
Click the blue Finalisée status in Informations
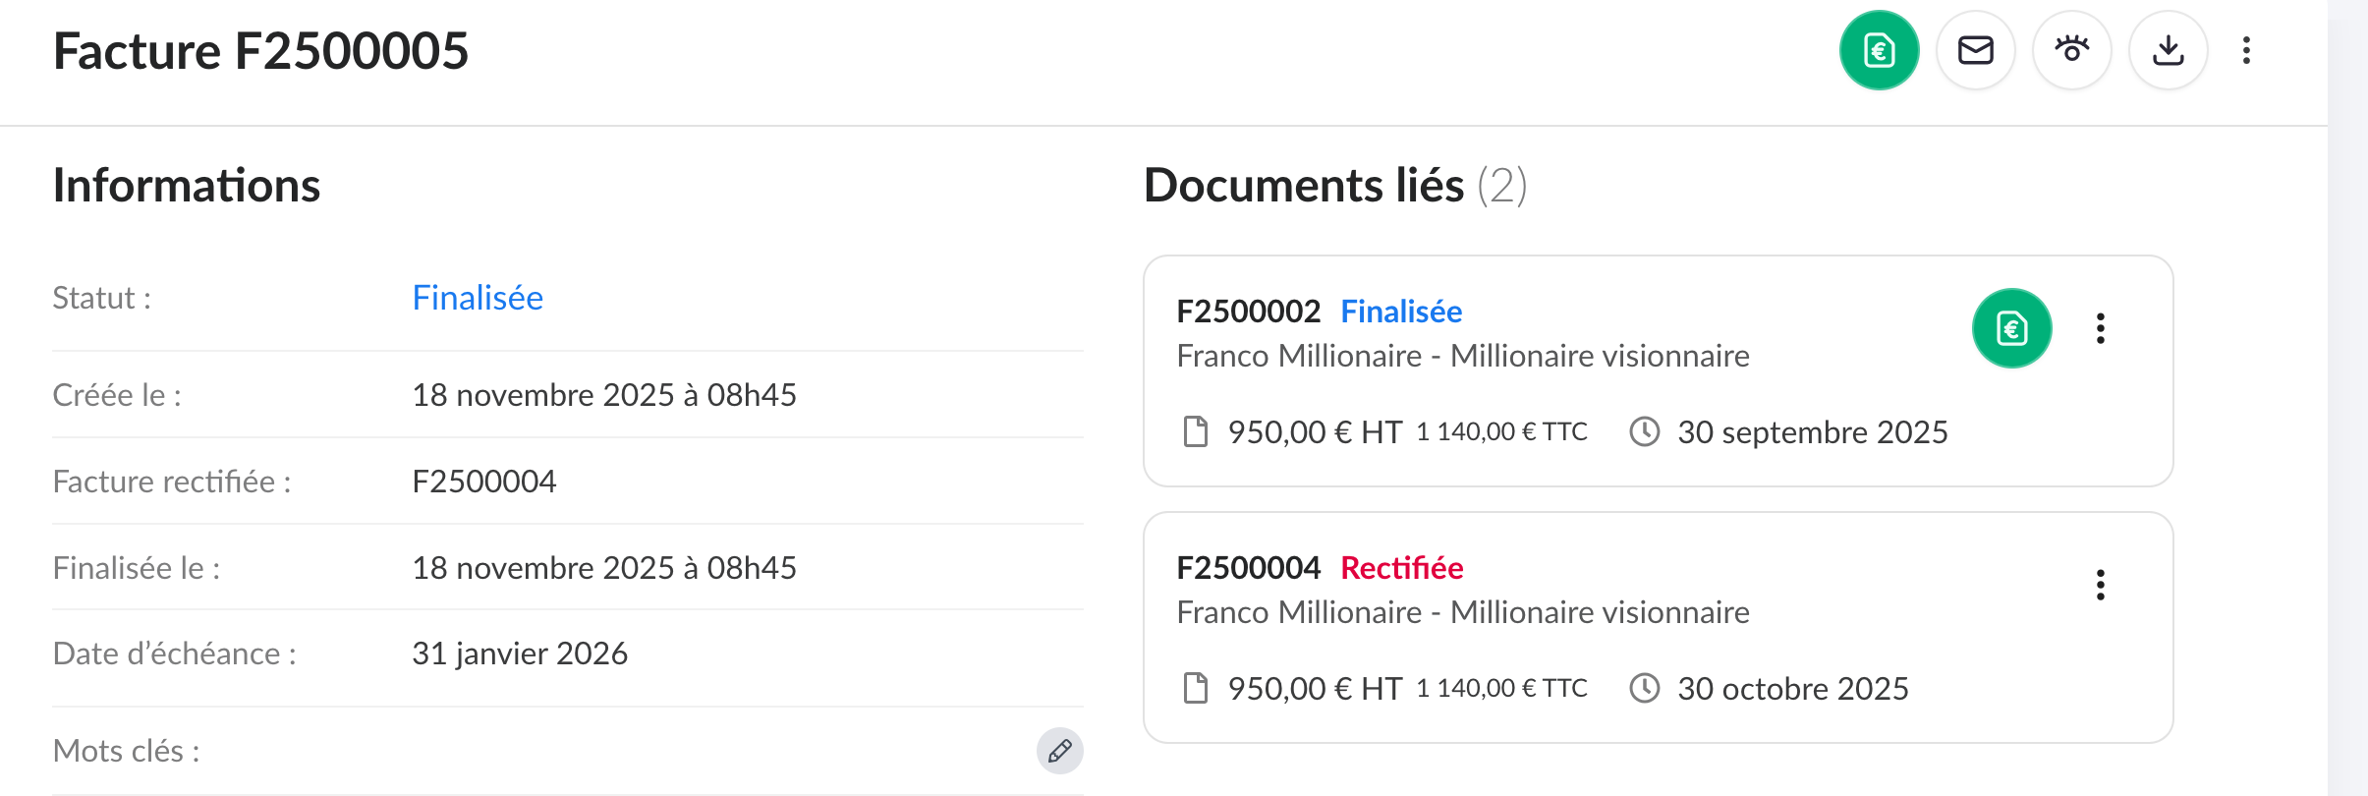pos(478,298)
